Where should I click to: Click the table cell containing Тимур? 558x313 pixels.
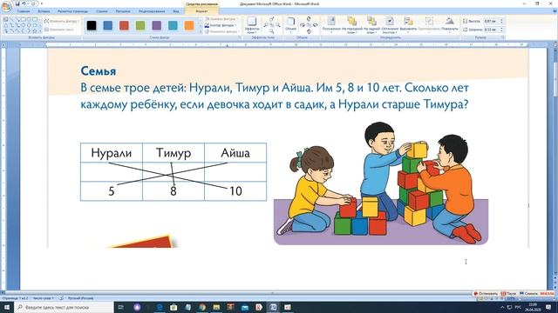(174, 153)
